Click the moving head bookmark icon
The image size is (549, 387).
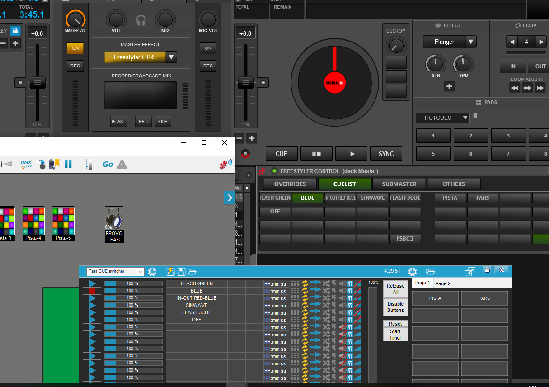pyautogui.click(x=54, y=164)
